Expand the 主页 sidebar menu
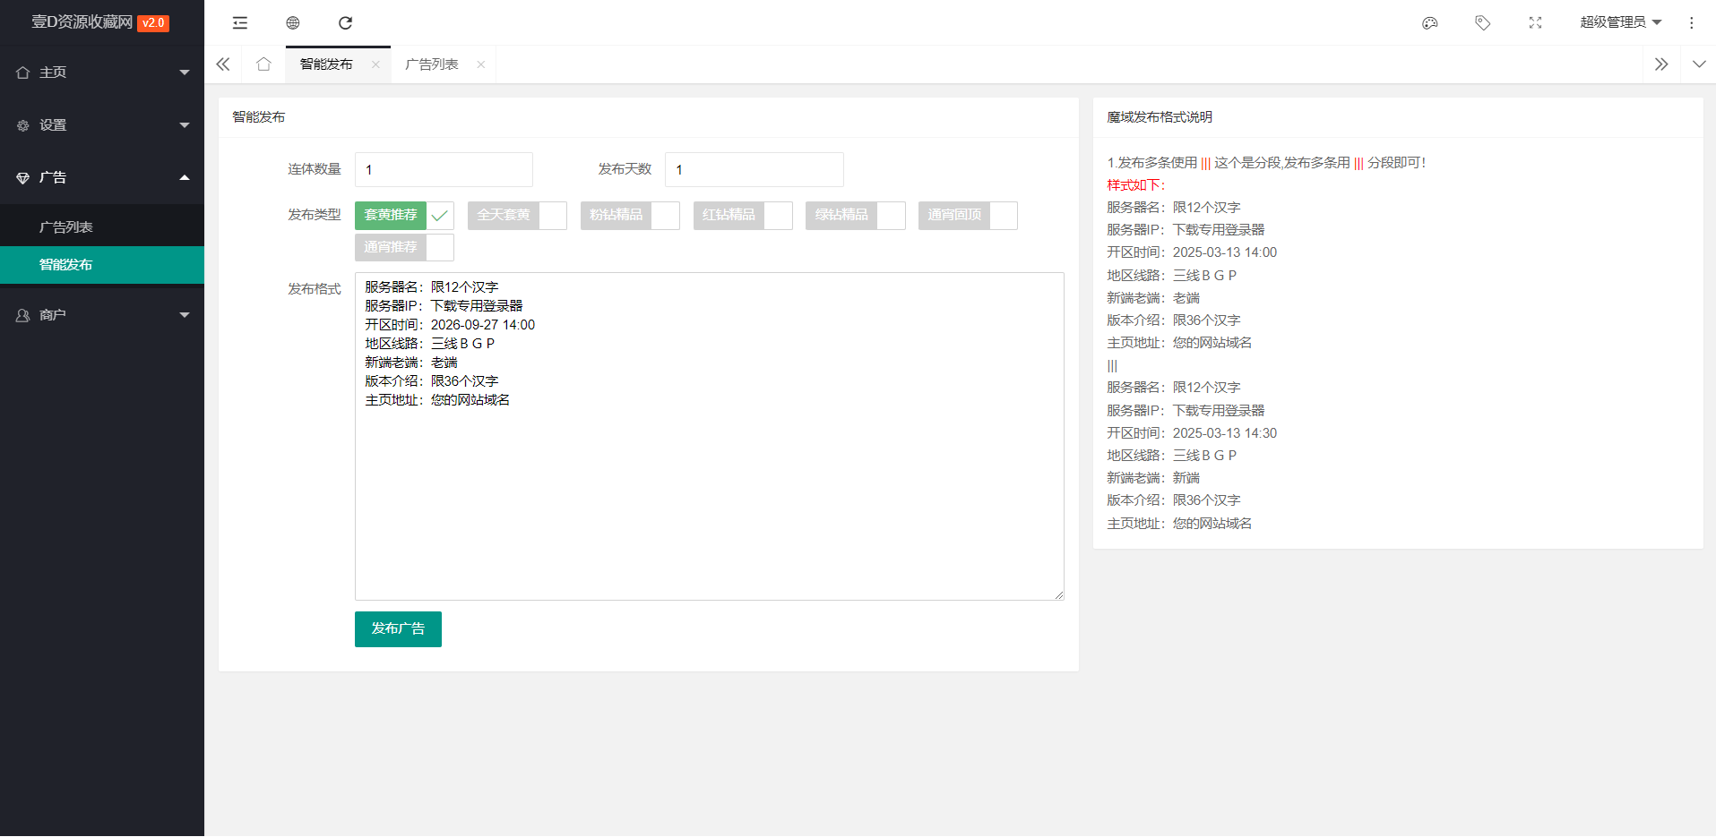The image size is (1716, 837). pyautogui.click(x=102, y=73)
